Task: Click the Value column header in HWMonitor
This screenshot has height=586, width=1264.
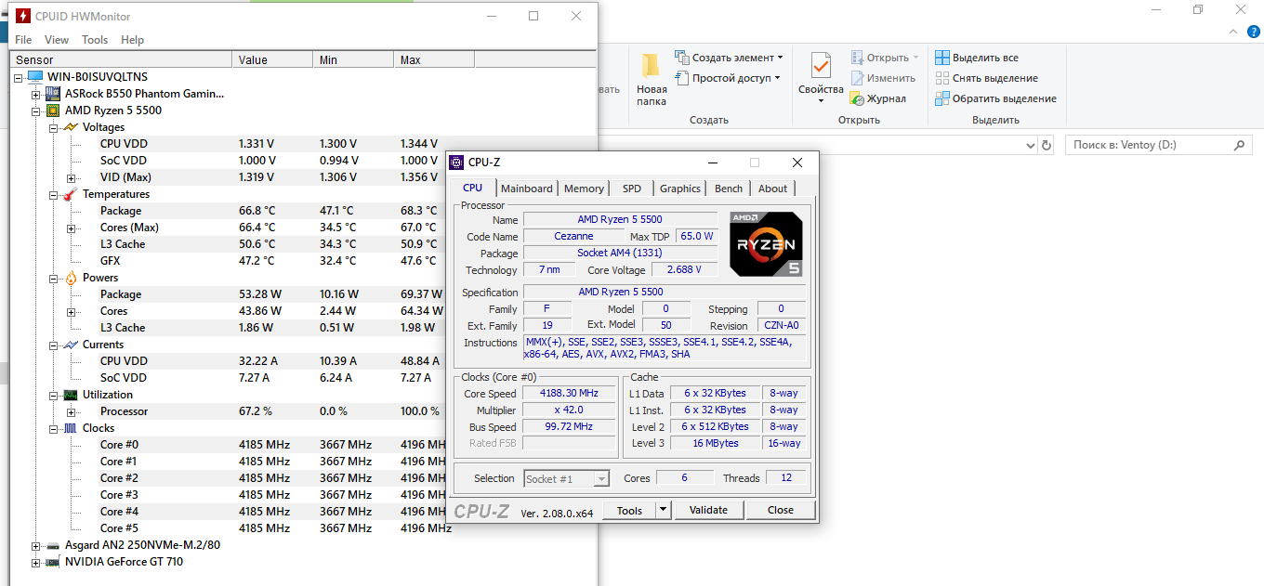Action: click(x=272, y=60)
